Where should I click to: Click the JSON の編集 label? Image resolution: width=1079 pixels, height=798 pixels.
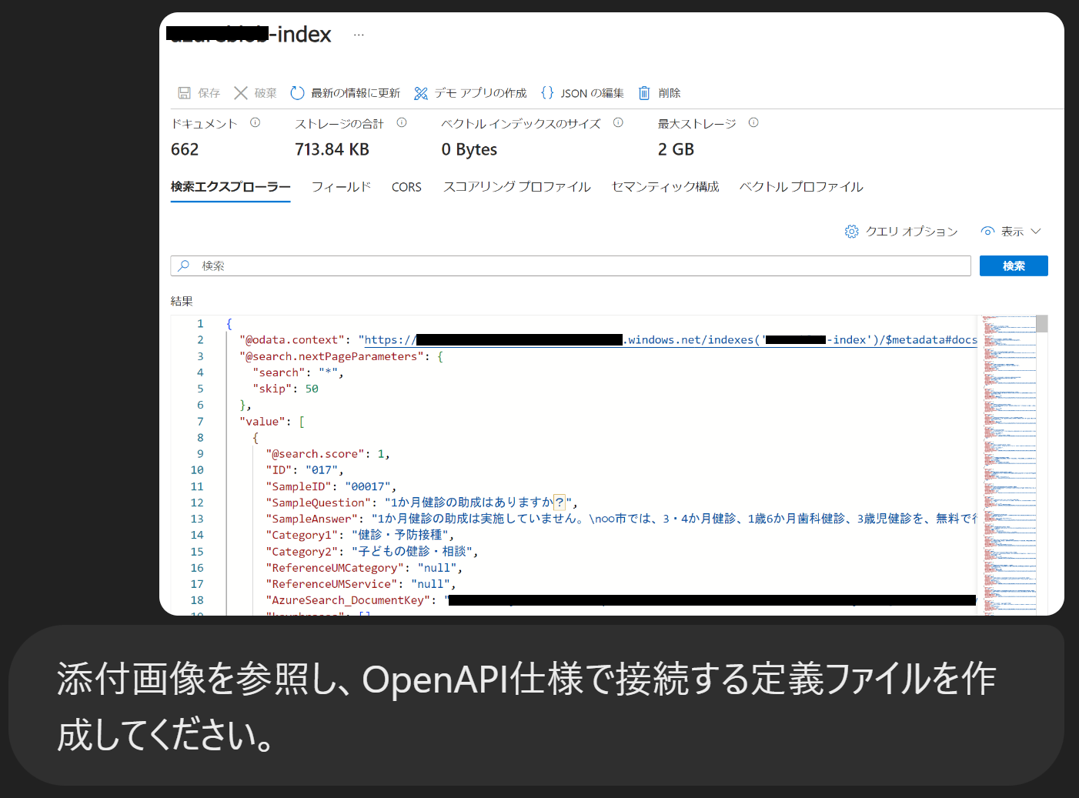coord(592,93)
